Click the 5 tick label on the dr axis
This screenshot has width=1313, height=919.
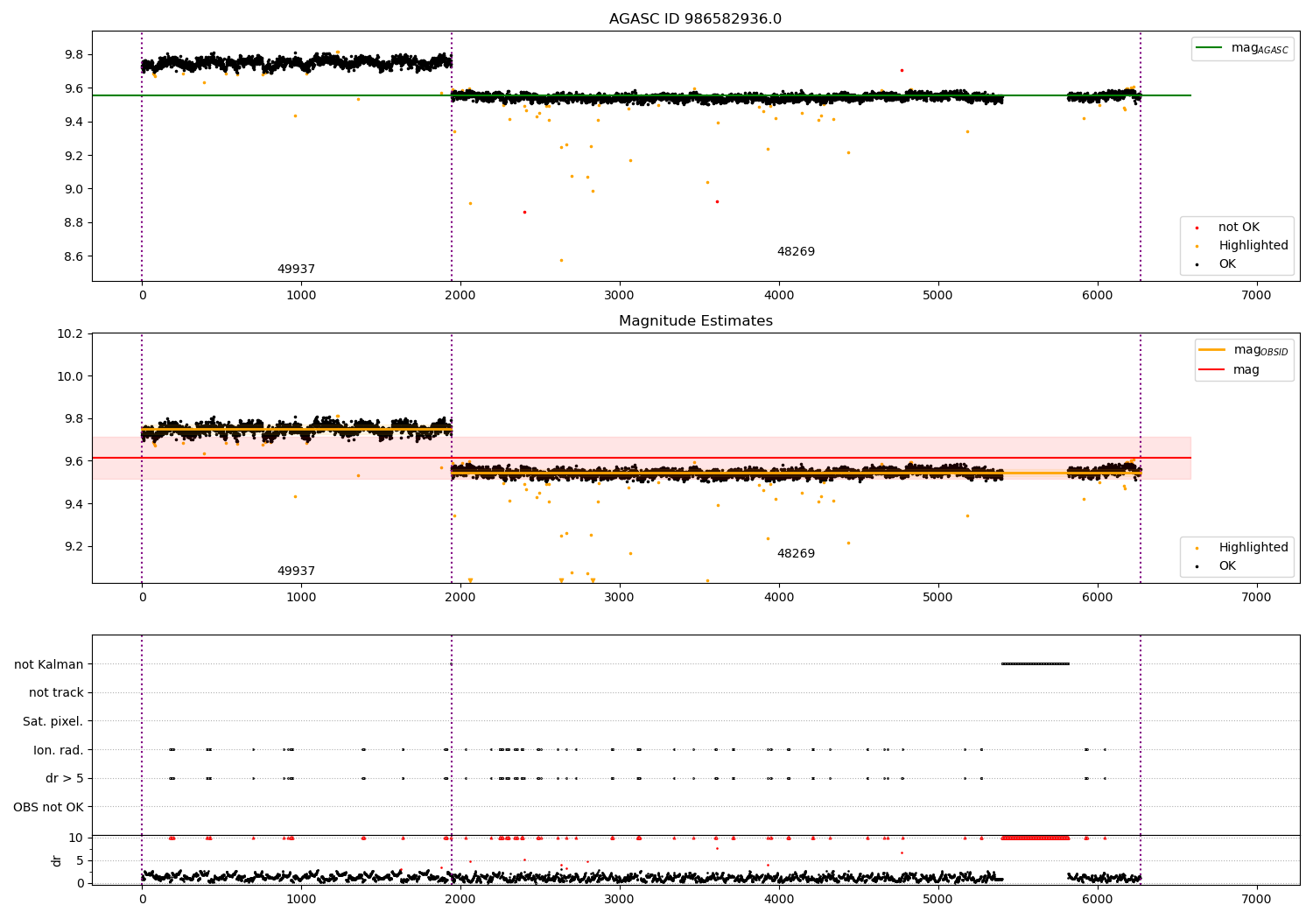click(80, 860)
